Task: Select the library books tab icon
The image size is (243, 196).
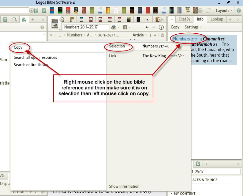Action: pos(24,20)
